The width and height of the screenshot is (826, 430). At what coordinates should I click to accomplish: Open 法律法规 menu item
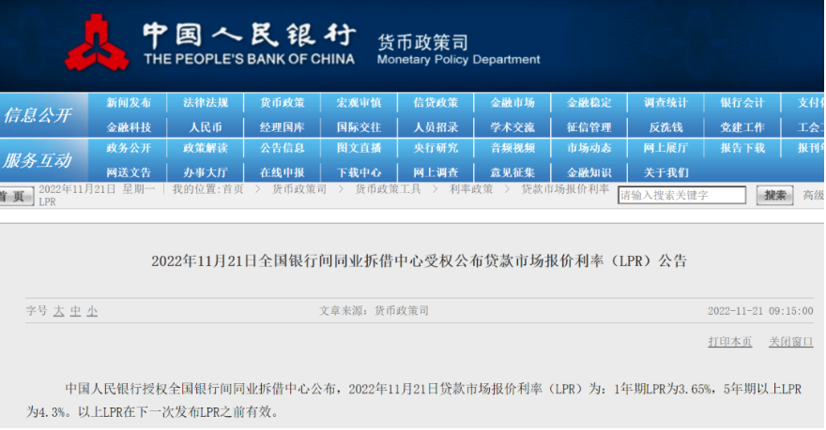pos(206,103)
